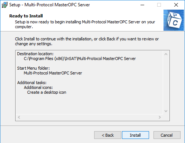This screenshot has width=185, height=143.
Task: Click the scroll right arrow below summary
Action: 160,117
